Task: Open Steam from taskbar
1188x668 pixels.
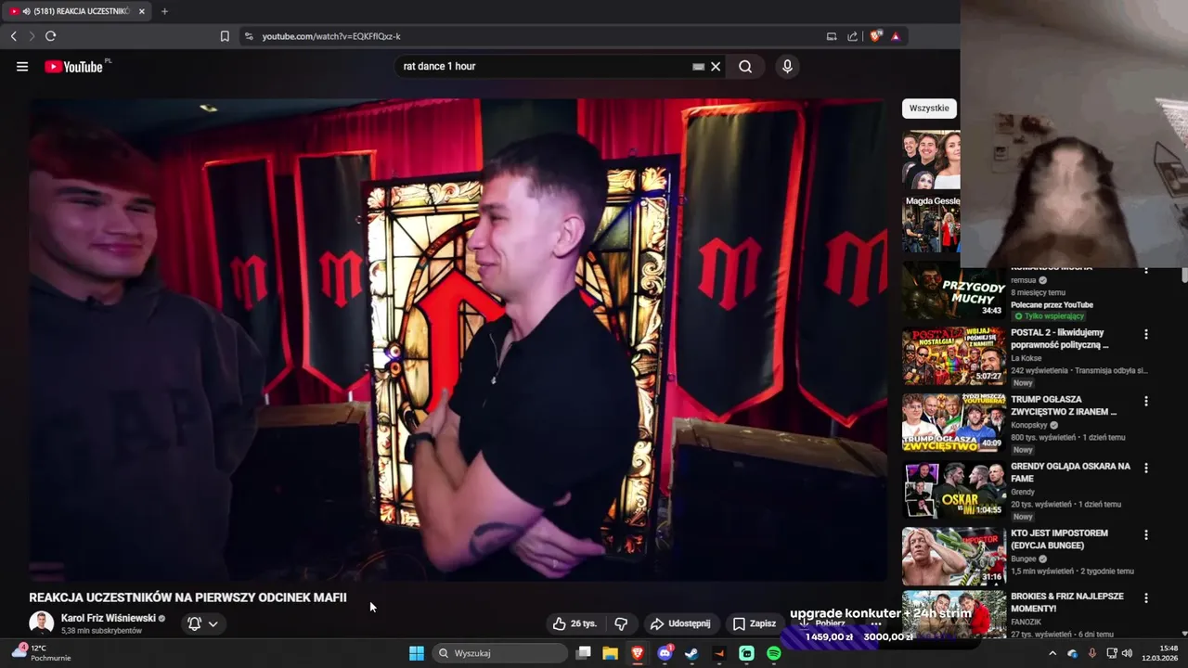Action: click(691, 653)
